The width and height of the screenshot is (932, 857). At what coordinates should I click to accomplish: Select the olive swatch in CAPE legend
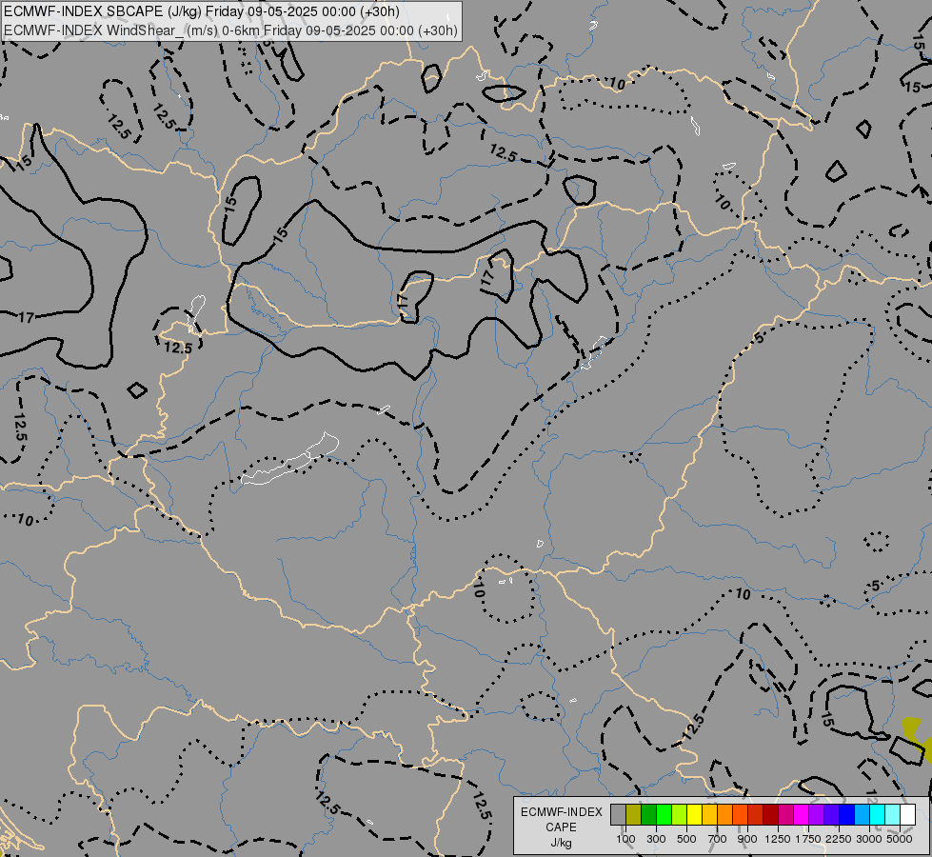click(634, 814)
